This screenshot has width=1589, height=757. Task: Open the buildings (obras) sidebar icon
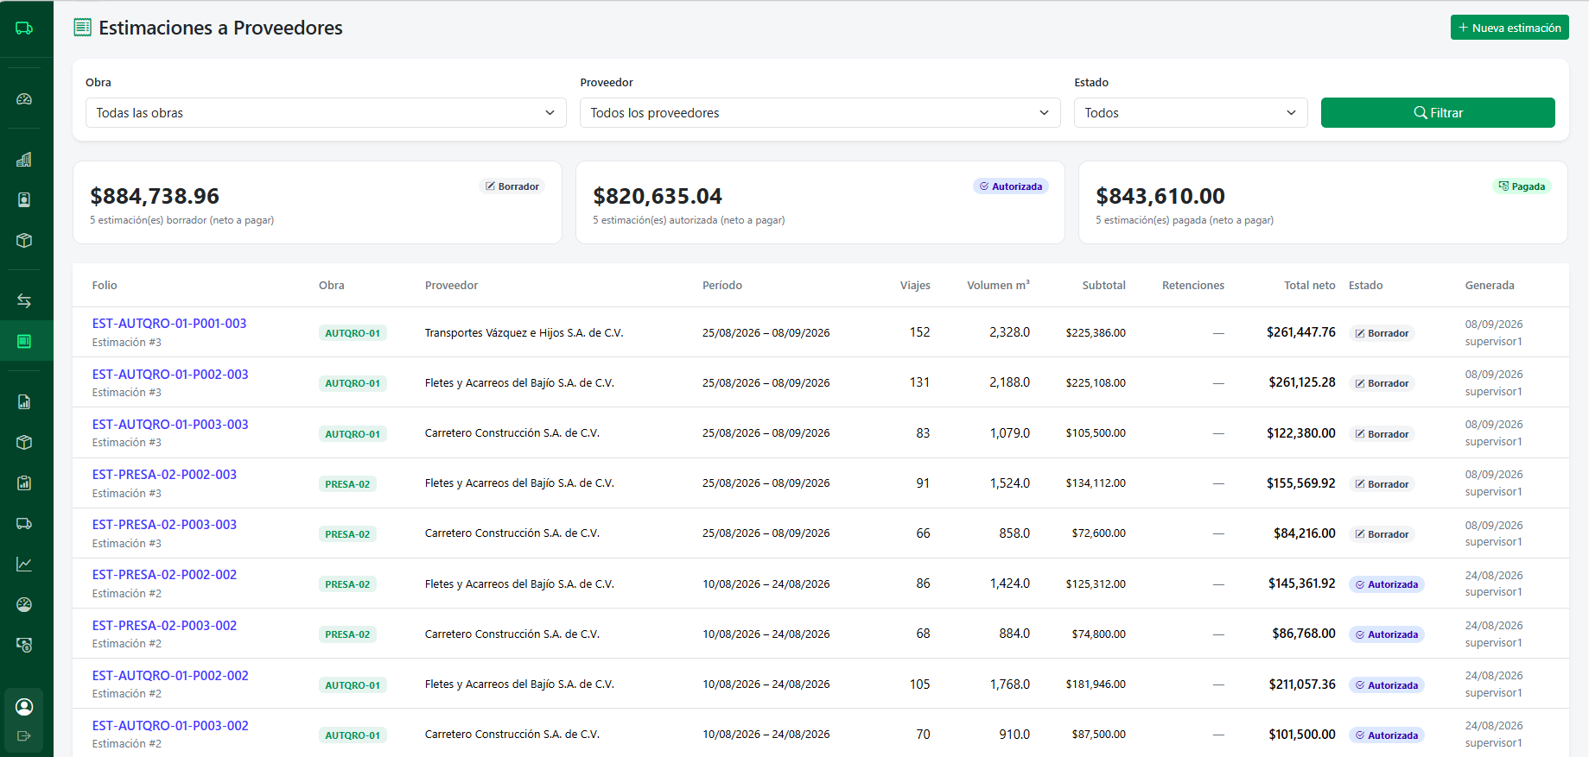pyautogui.click(x=24, y=160)
